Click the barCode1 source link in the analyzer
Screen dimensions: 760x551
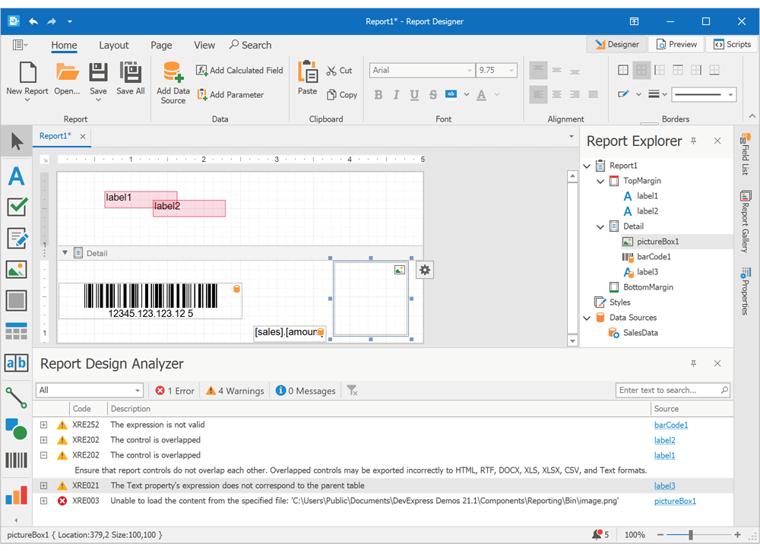click(671, 425)
